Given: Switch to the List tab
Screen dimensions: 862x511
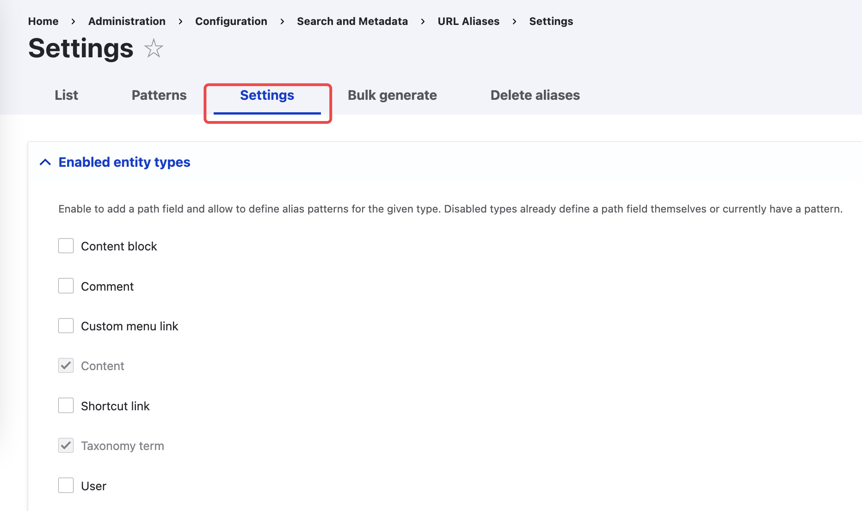Looking at the screenshot, I should click(x=66, y=95).
